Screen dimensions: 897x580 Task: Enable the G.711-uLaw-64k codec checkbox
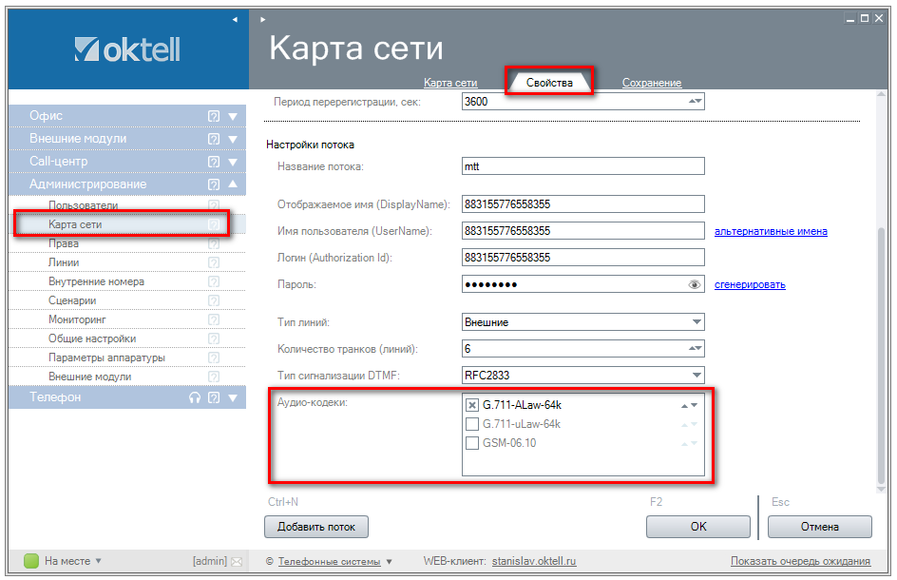pyautogui.click(x=472, y=424)
